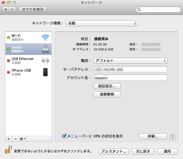
Task: Open the ネットワーク環境 dropdown showing 自動
Action: [x=102, y=23]
